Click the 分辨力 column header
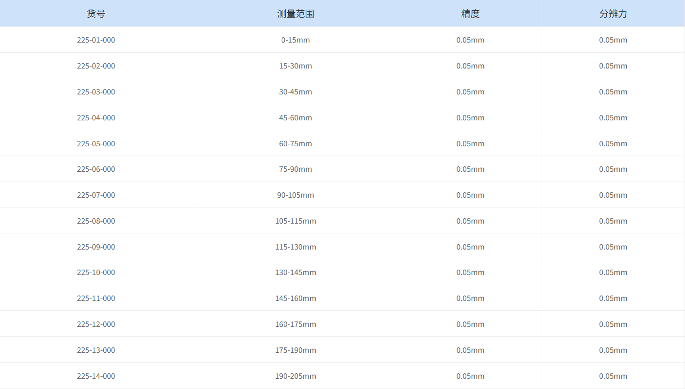685x389 pixels. [x=613, y=13]
